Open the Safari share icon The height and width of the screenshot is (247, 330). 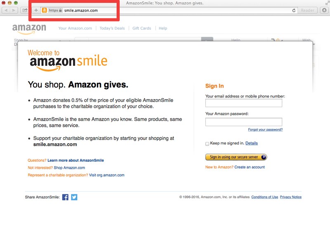pyautogui.click(x=25, y=10)
